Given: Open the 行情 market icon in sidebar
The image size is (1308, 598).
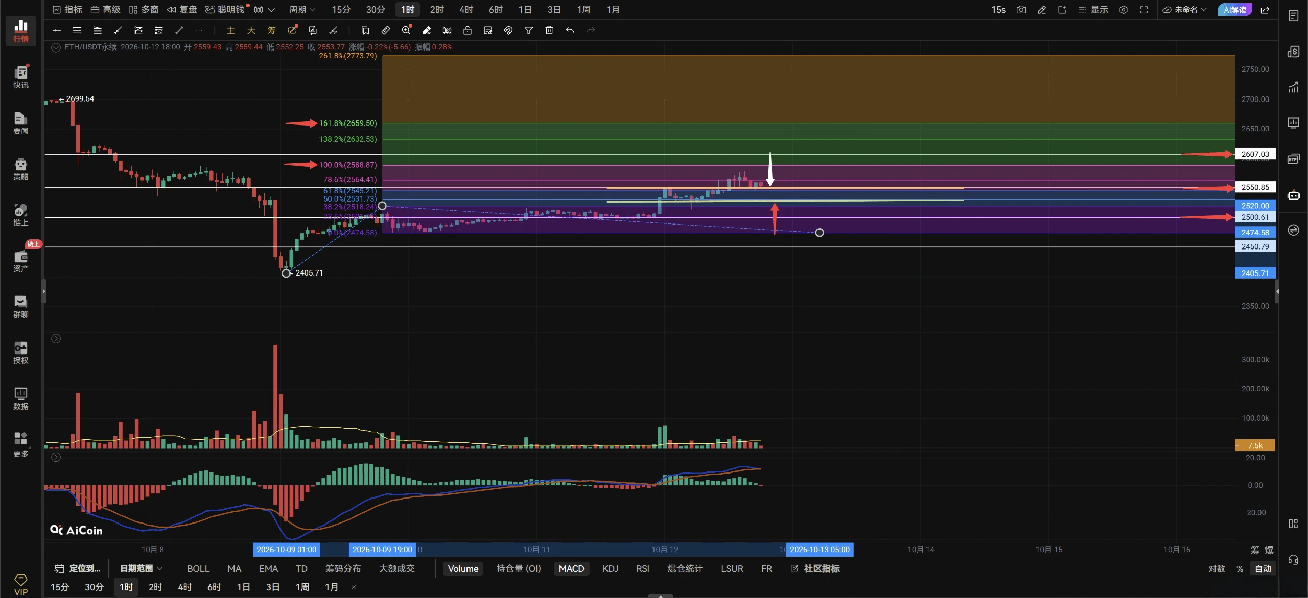Looking at the screenshot, I should click(21, 31).
